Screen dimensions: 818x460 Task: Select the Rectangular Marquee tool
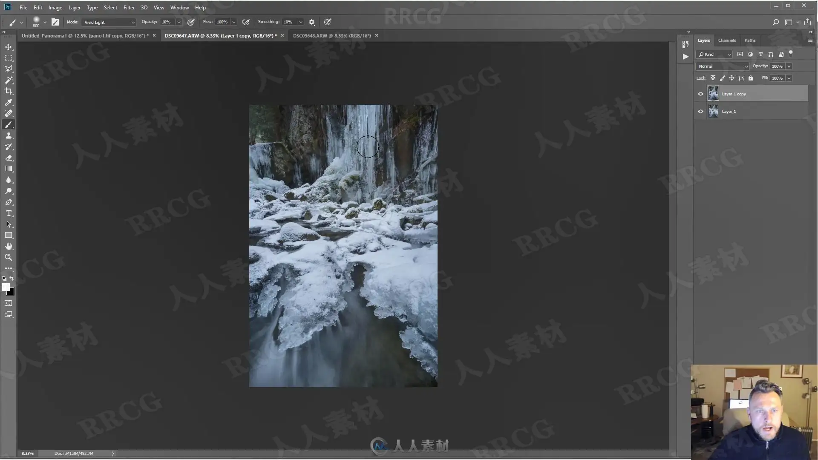pos(9,58)
